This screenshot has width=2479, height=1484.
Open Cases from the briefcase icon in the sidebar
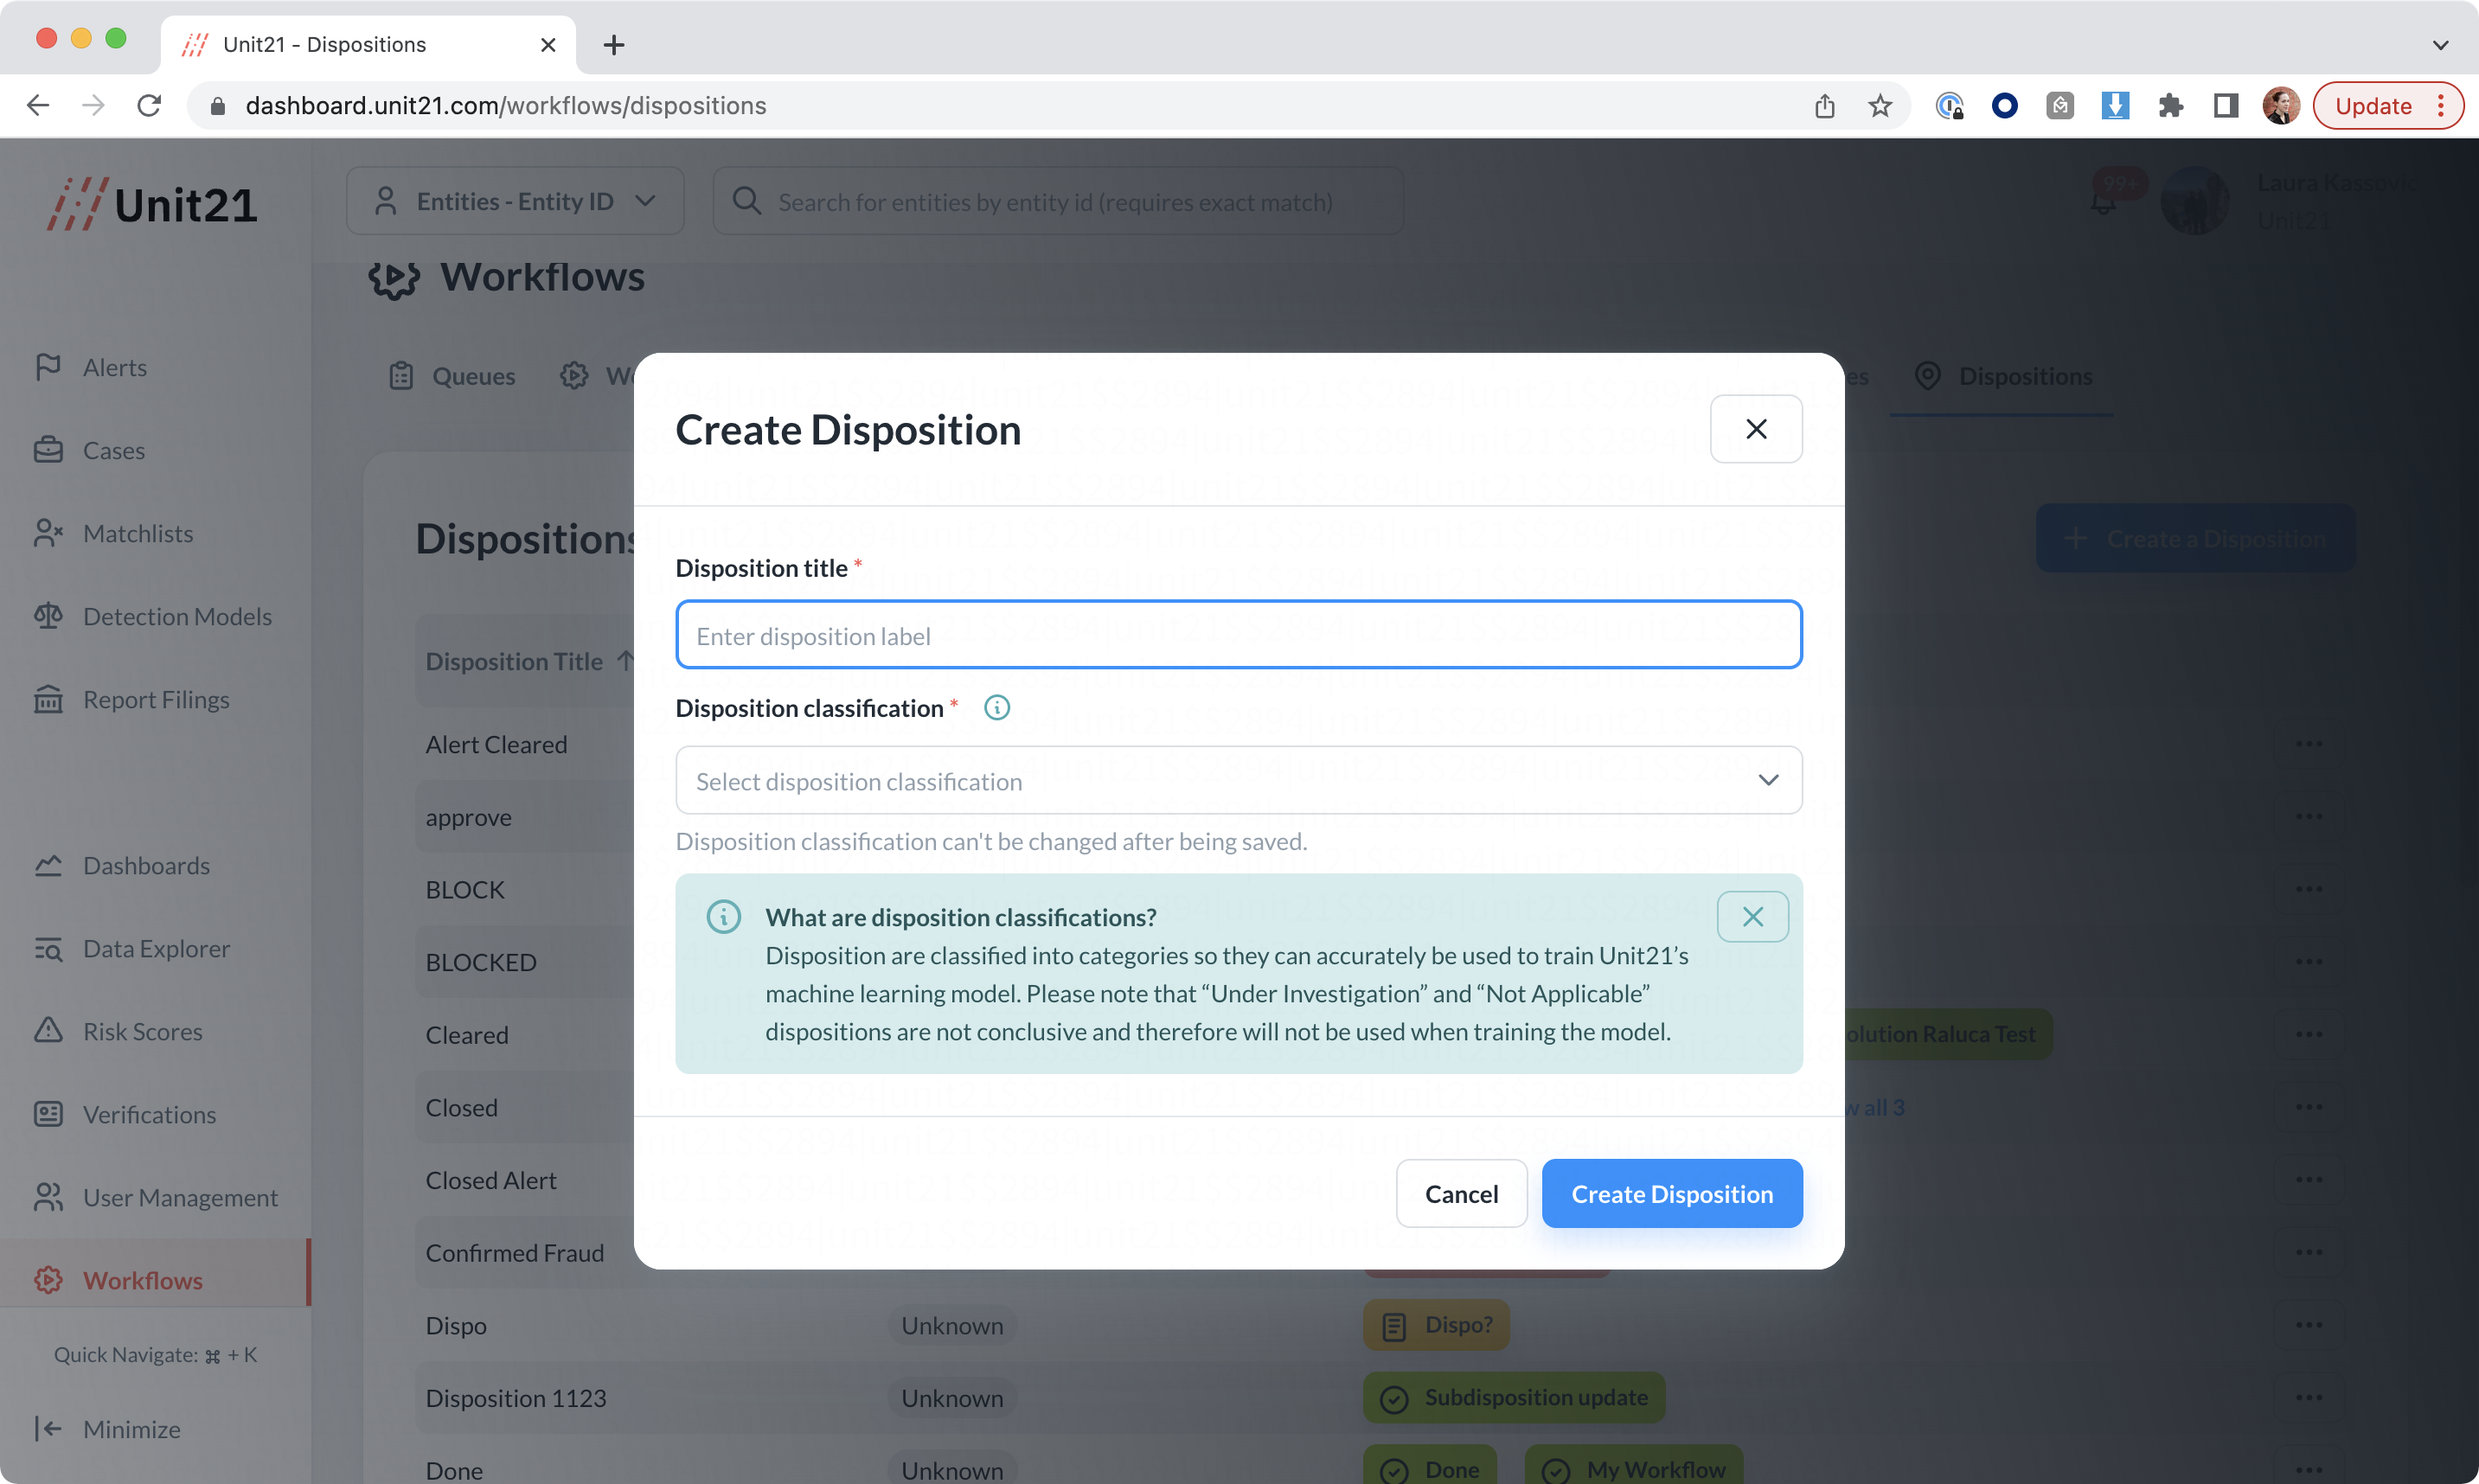coord(48,450)
